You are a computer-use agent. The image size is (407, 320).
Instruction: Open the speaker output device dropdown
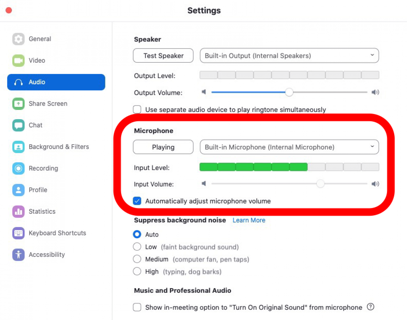pos(289,56)
